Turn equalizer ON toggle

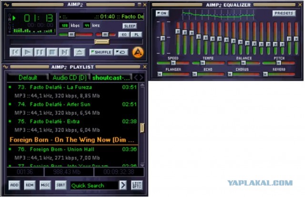pyautogui.click(x=162, y=13)
